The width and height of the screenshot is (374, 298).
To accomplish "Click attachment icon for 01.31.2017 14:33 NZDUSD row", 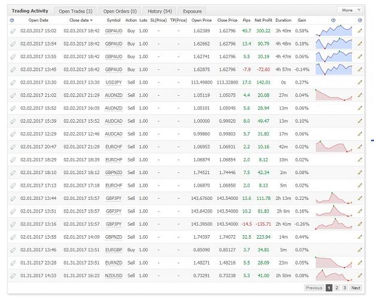I will coord(13,276).
